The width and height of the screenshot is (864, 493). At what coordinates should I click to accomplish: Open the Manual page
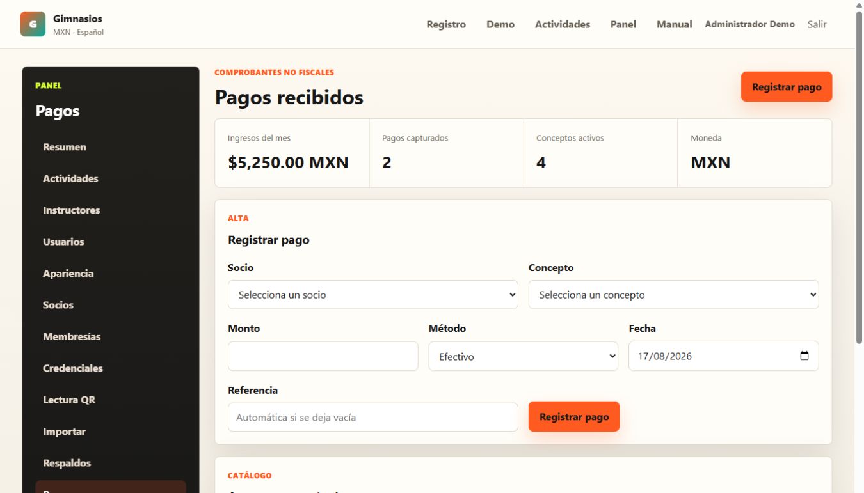(675, 24)
